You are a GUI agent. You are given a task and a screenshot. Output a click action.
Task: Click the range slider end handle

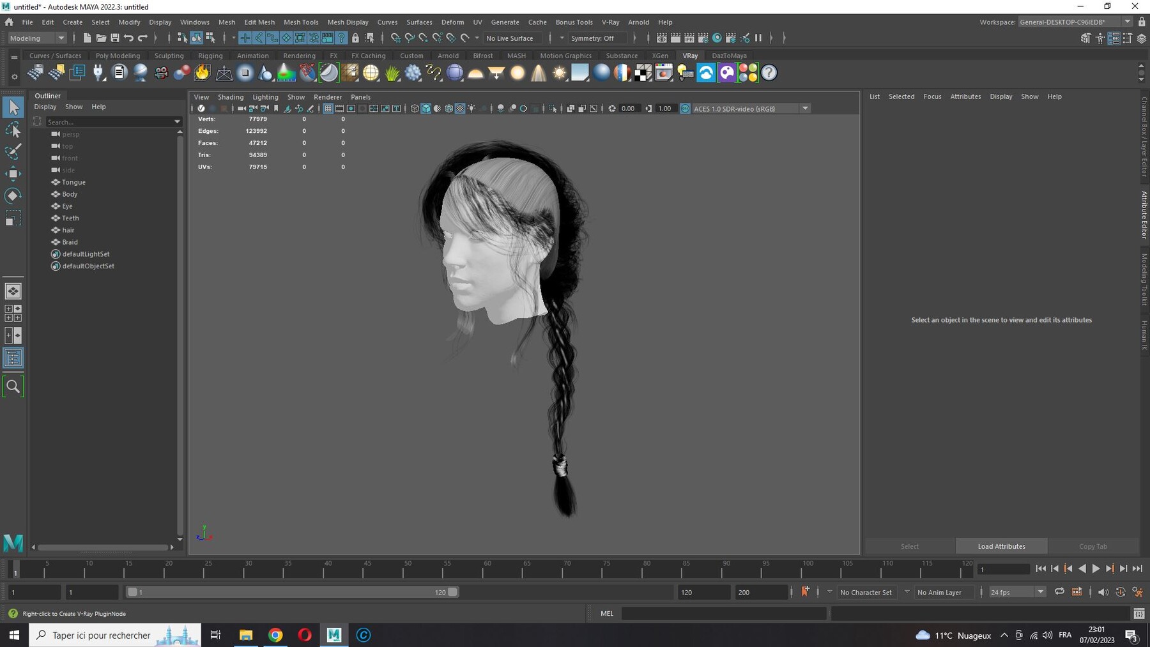tap(452, 592)
